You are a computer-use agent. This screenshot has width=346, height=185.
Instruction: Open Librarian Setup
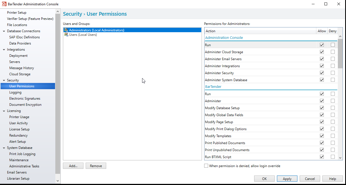(x=18, y=179)
